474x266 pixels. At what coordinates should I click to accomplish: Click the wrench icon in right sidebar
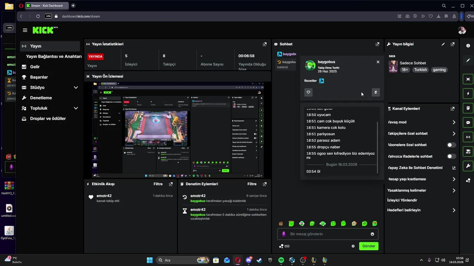[x=468, y=166]
